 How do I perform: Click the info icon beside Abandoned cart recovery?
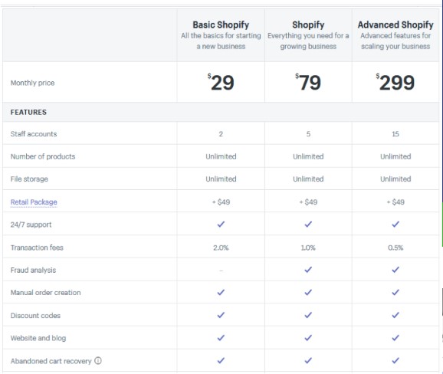point(98,361)
